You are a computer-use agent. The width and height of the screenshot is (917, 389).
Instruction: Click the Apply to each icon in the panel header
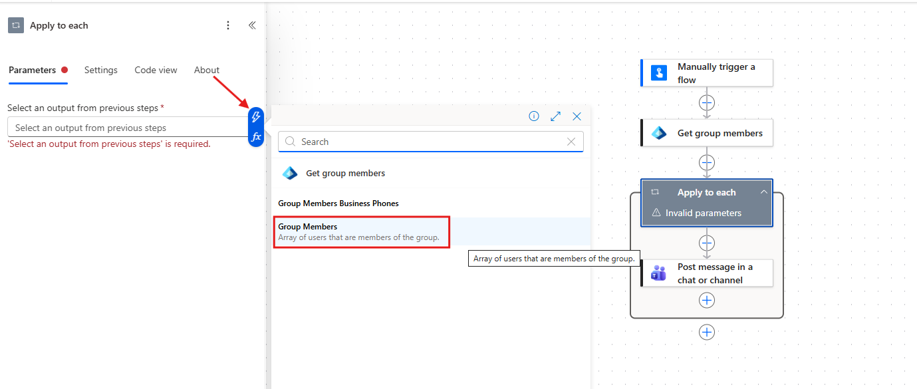tap(15, 25)
